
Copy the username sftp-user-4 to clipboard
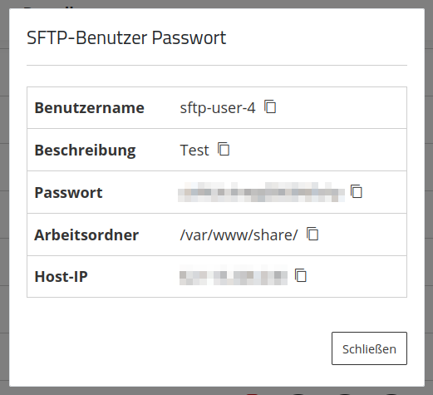pos(270,106)
